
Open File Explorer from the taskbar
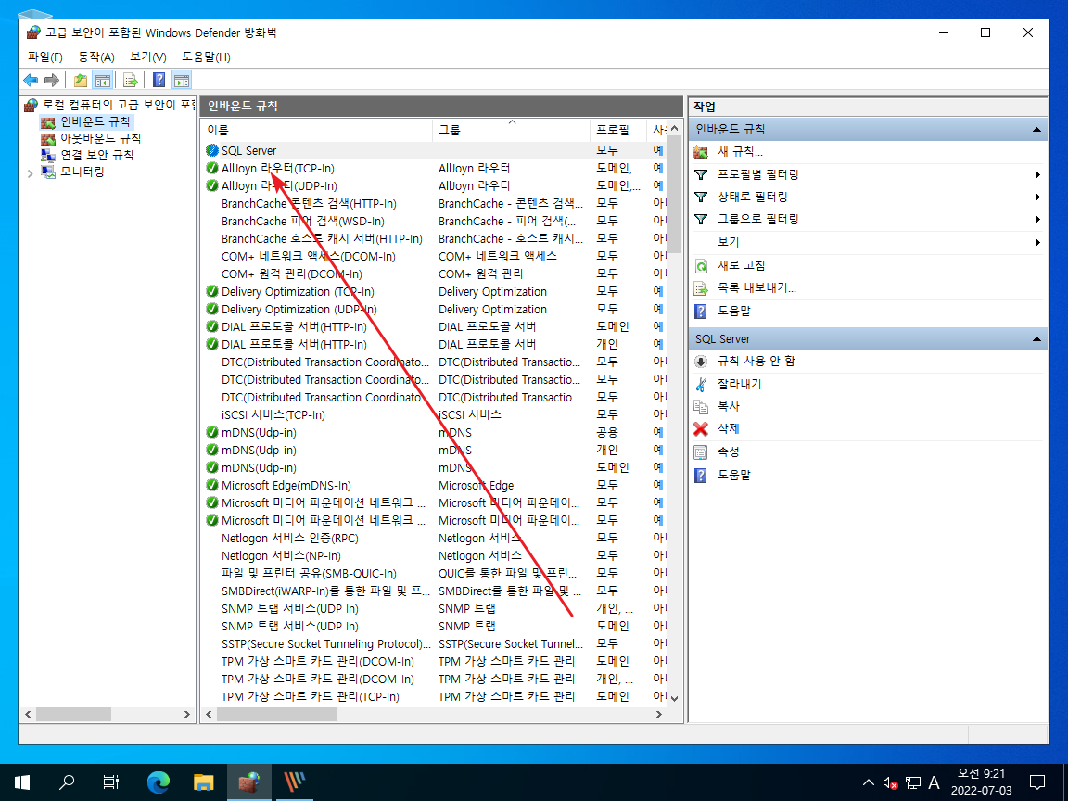tap(203, 782)
